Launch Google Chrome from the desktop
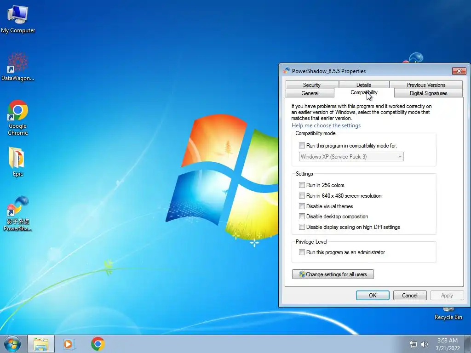 coord(18,117)
